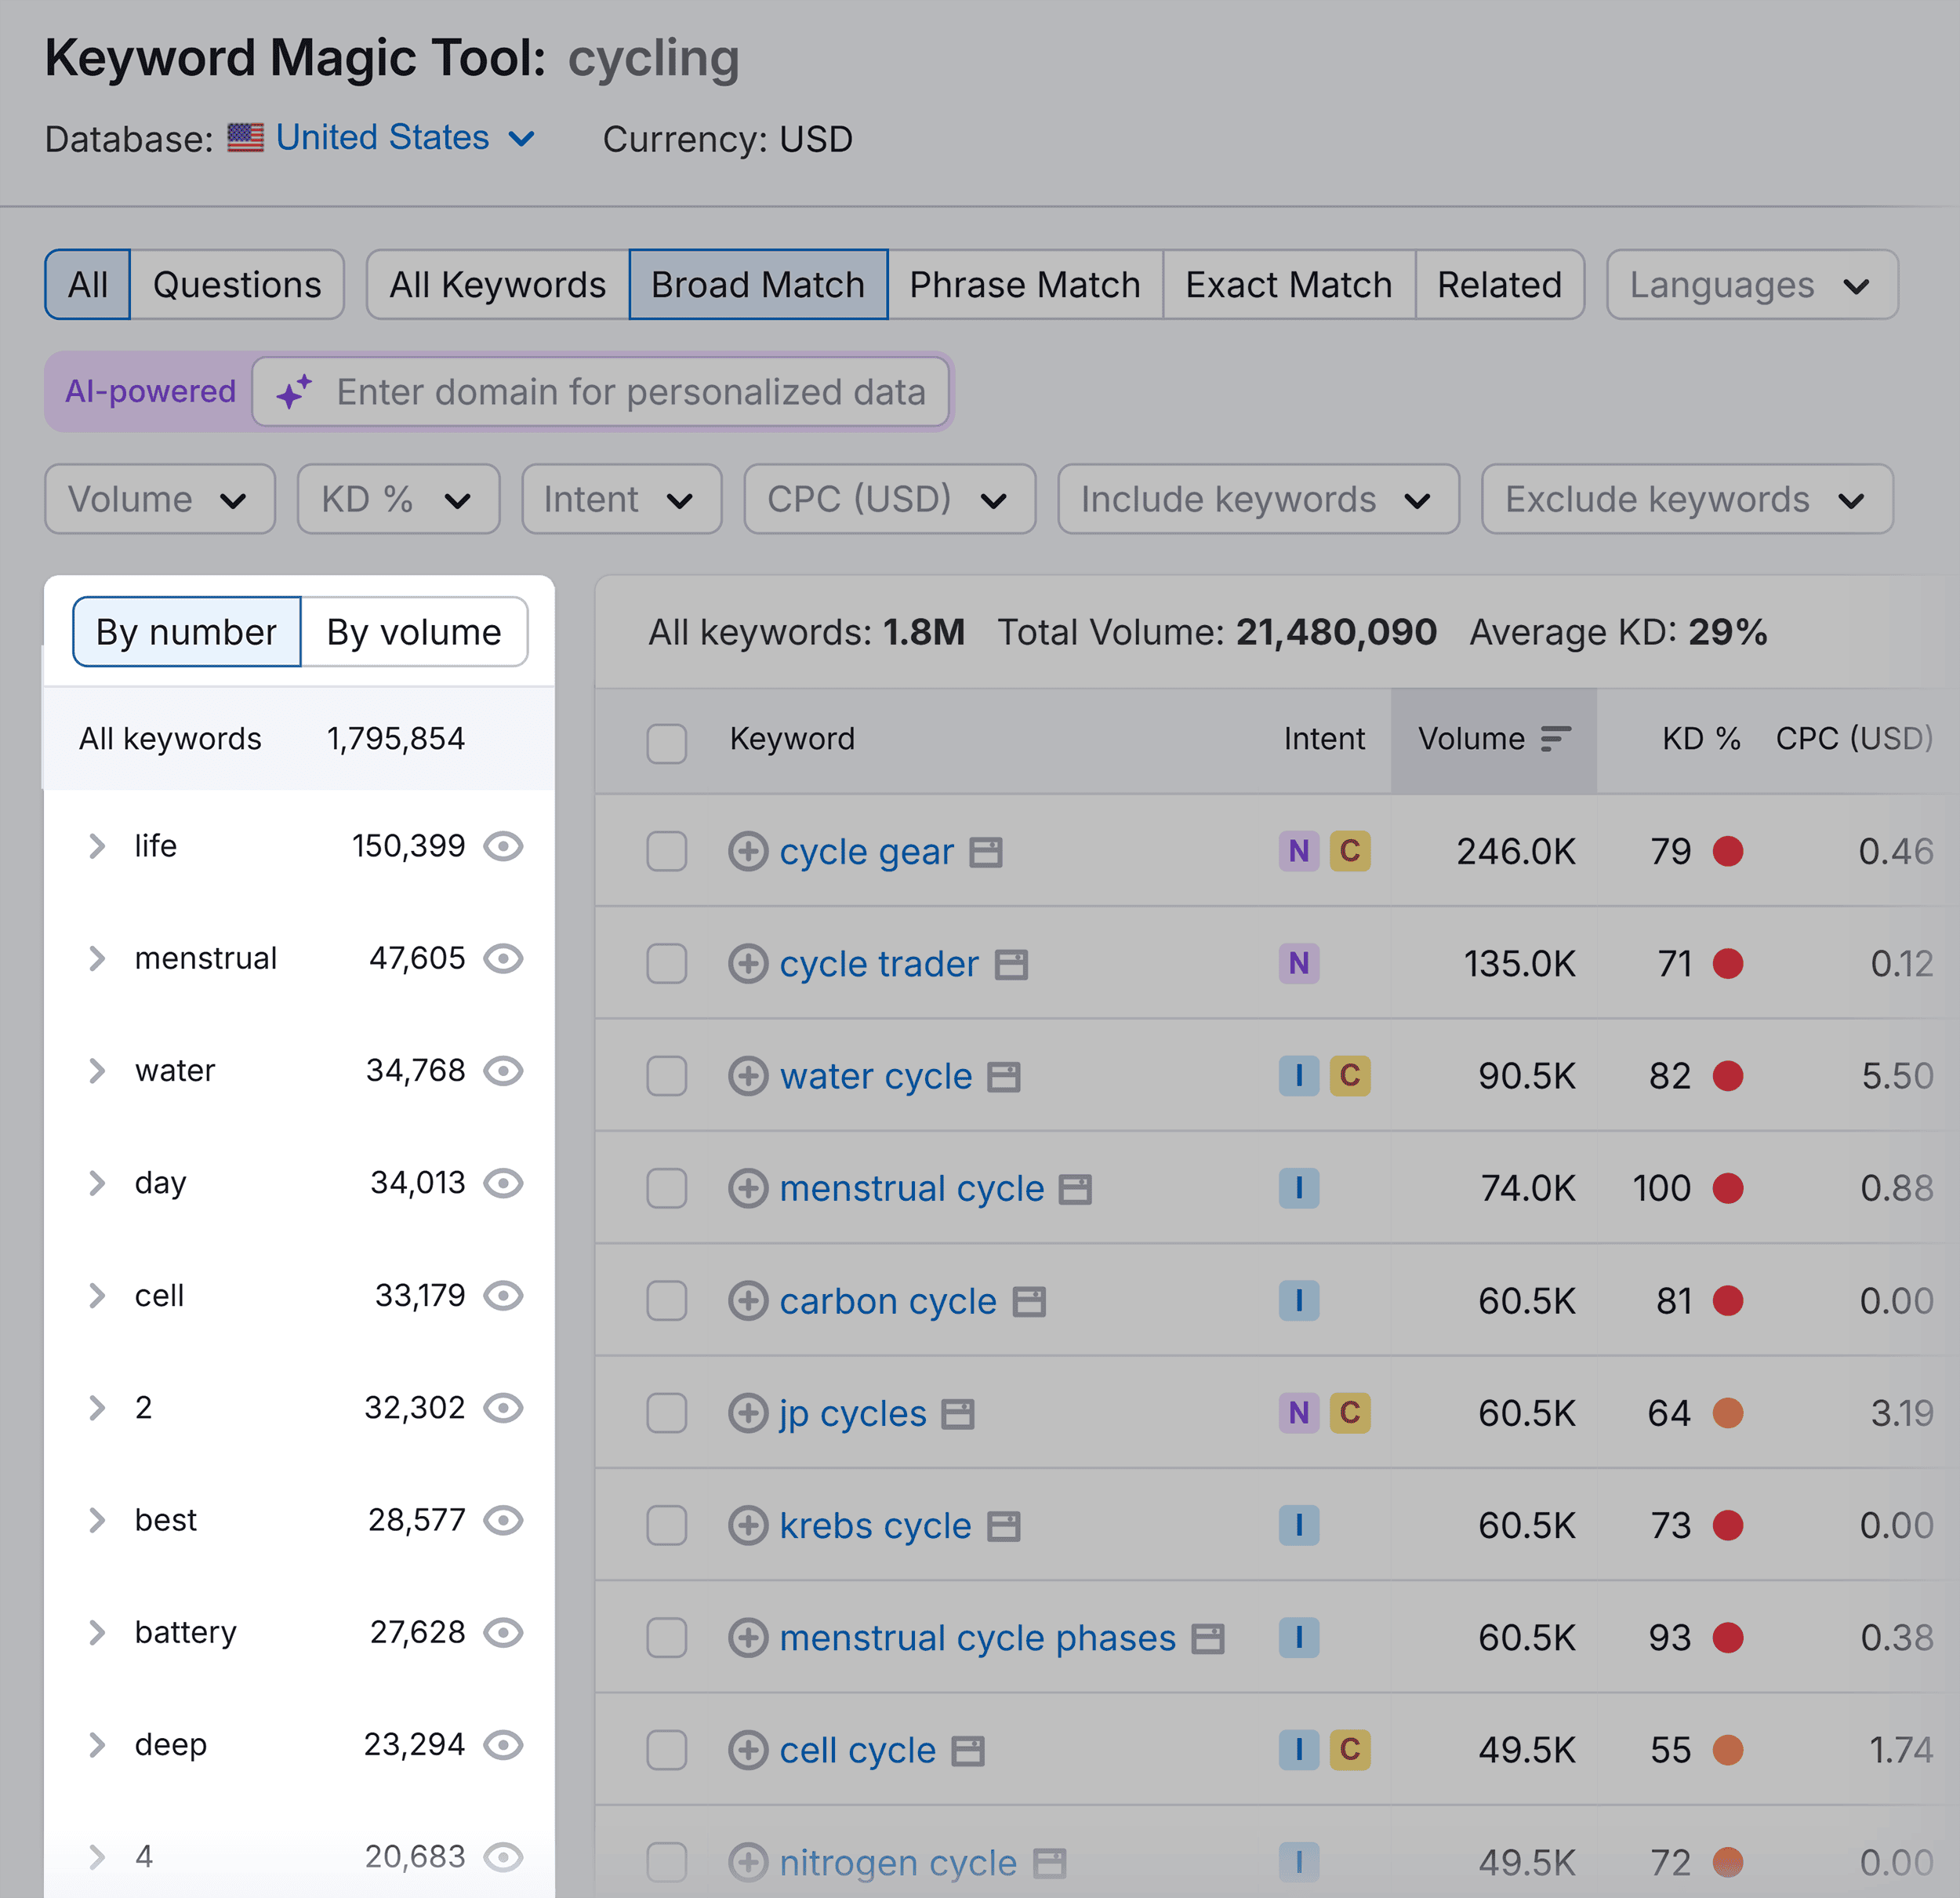Add 'cell cycle' with plus icon
The width and height of the screenshot is (1960, 1898).
(x=748, y=1750)
